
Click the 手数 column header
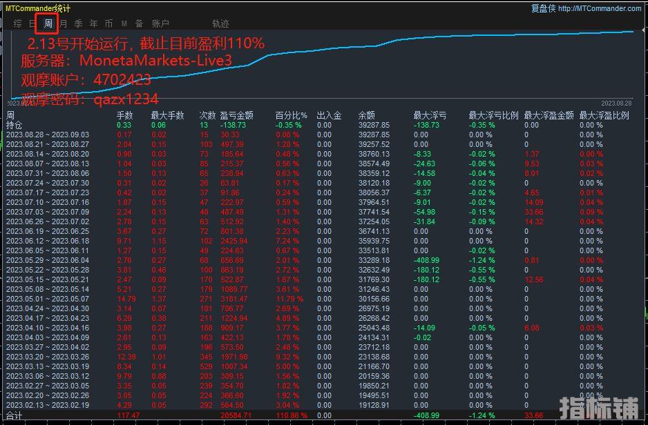coord(124,115)
